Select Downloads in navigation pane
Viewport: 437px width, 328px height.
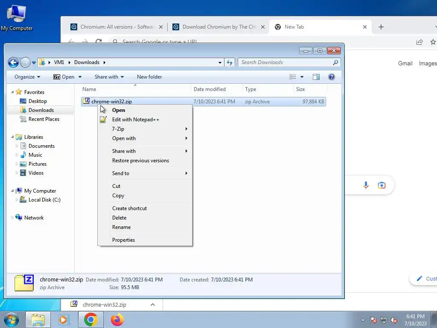(41, 110)
